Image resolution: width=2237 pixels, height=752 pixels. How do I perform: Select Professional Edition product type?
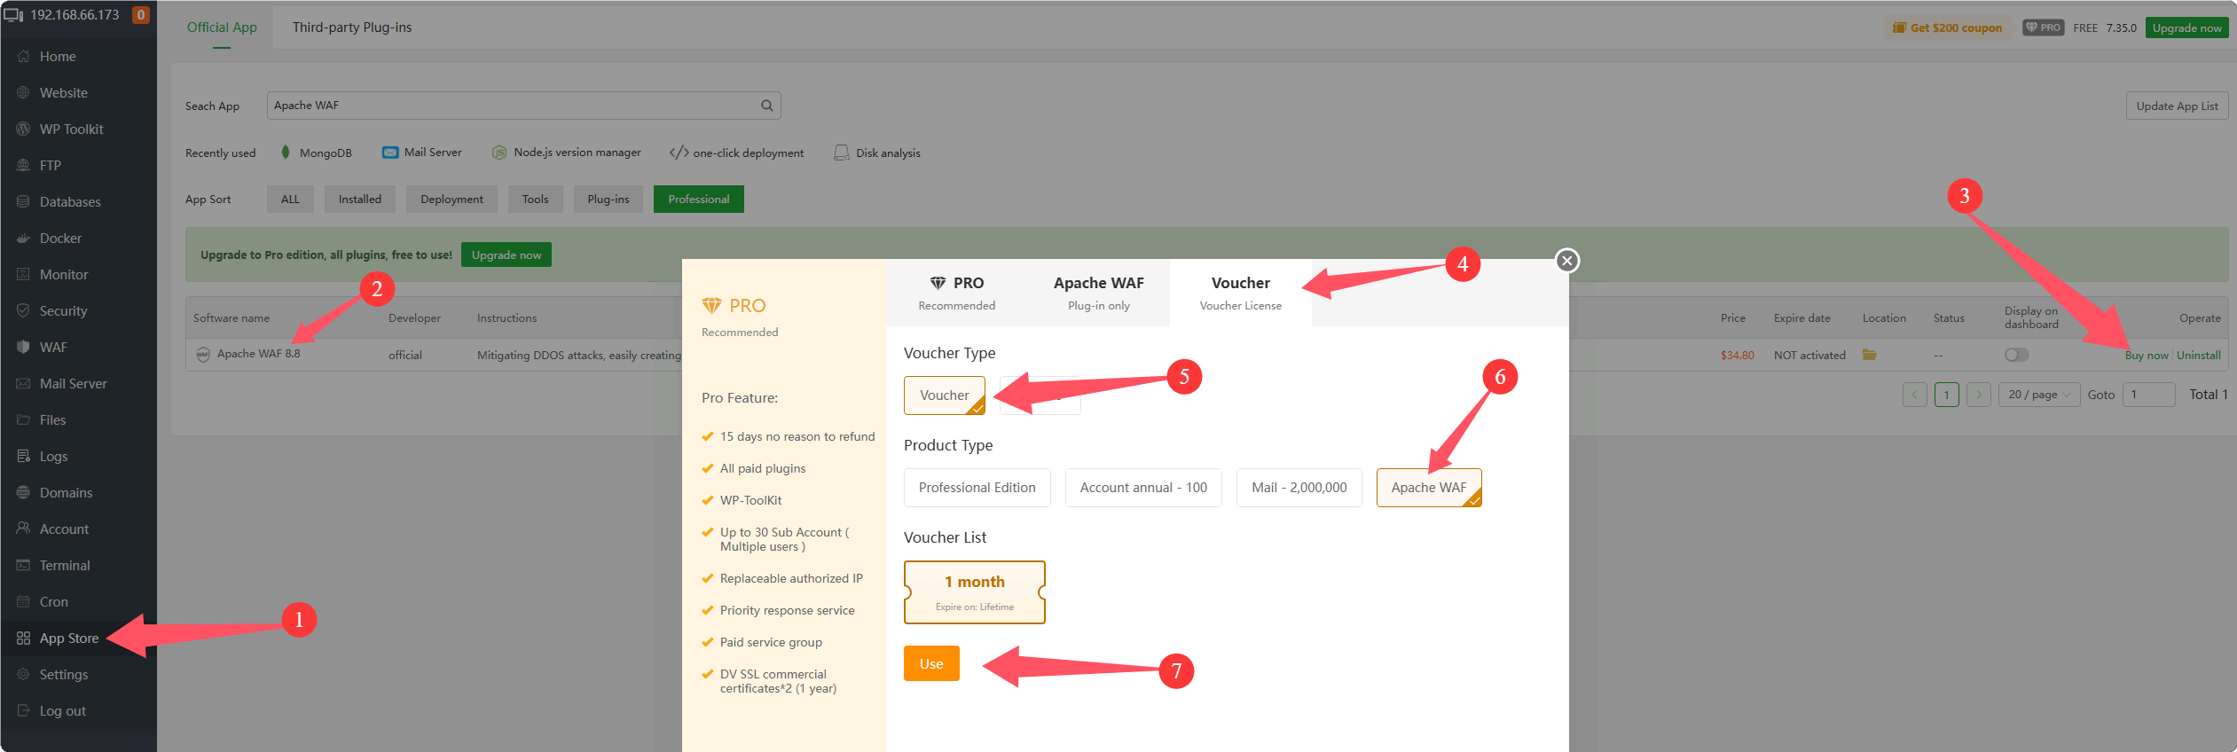(977, 488)
